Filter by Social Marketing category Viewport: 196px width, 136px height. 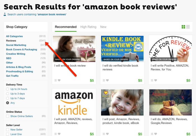tap(16, 45)
